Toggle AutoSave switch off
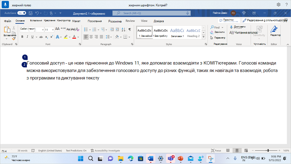This screenshot has height=164, width=291. point(22,13)
